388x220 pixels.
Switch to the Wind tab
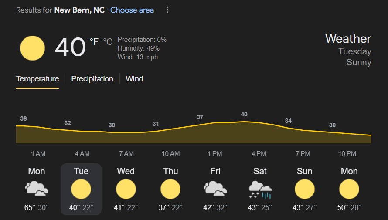click(x=134, y=79)
